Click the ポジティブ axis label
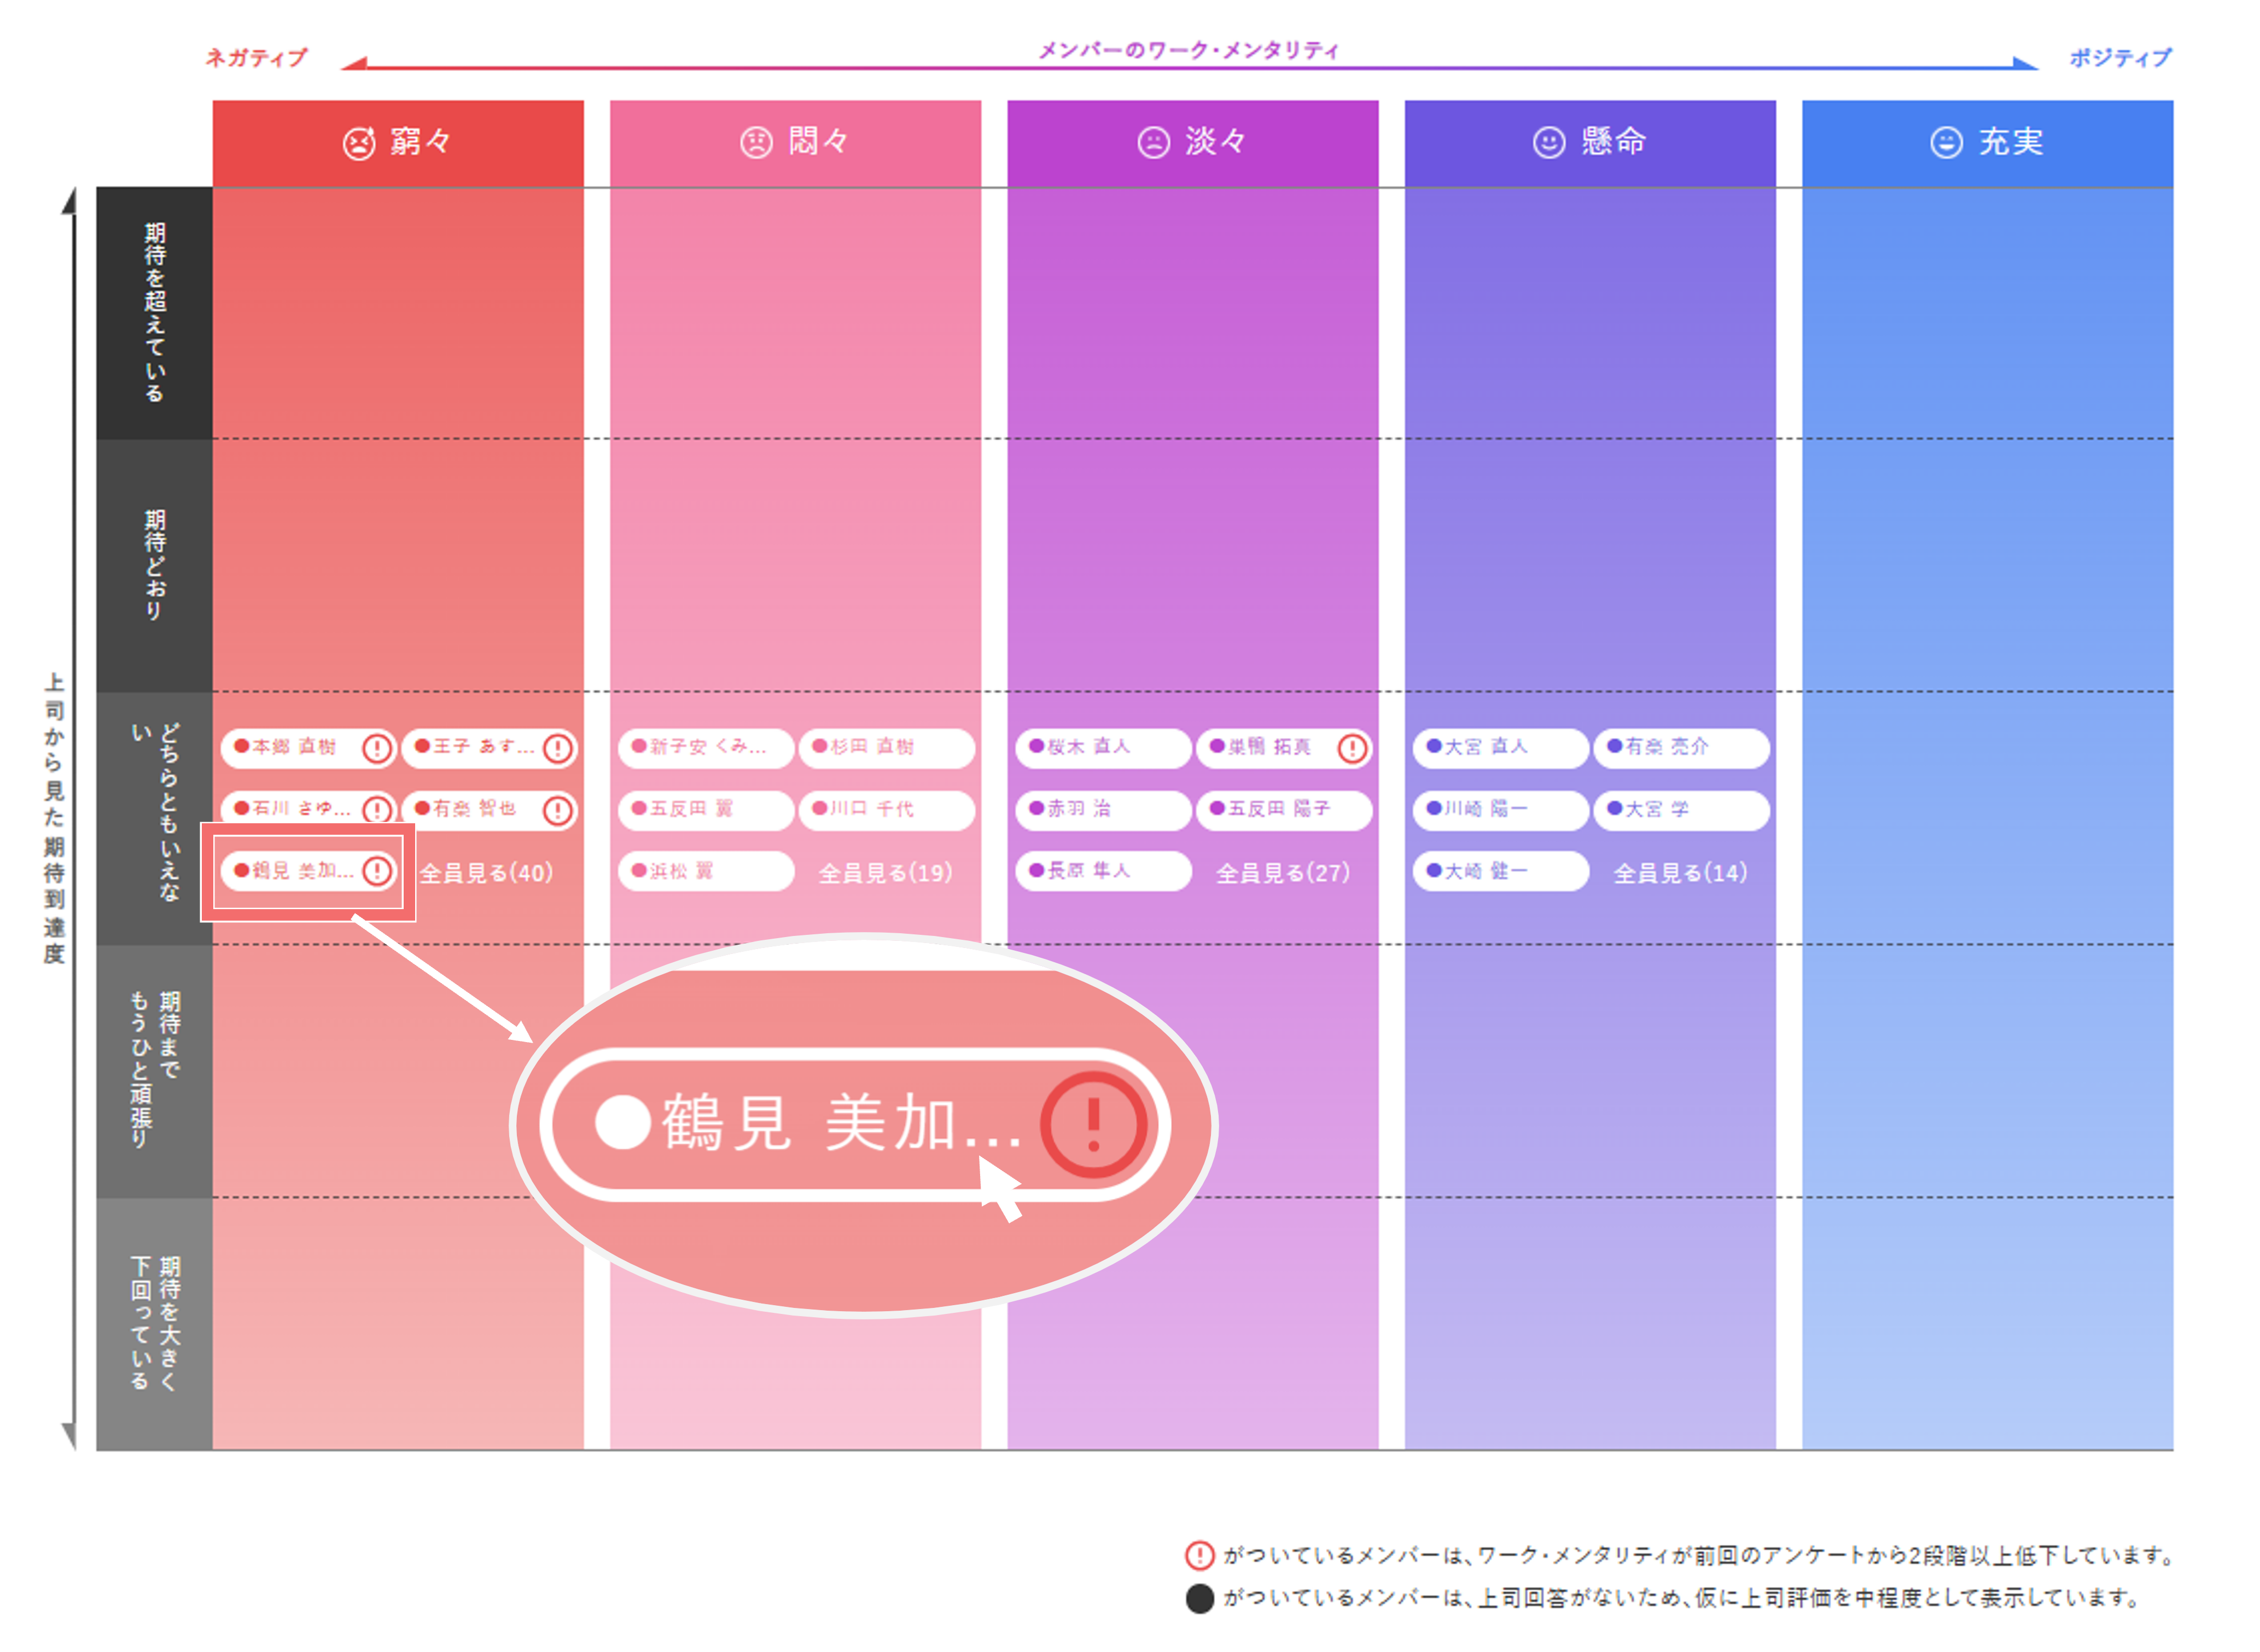The height and width of the screenshot is (1652, 2260). (2120, 58)
